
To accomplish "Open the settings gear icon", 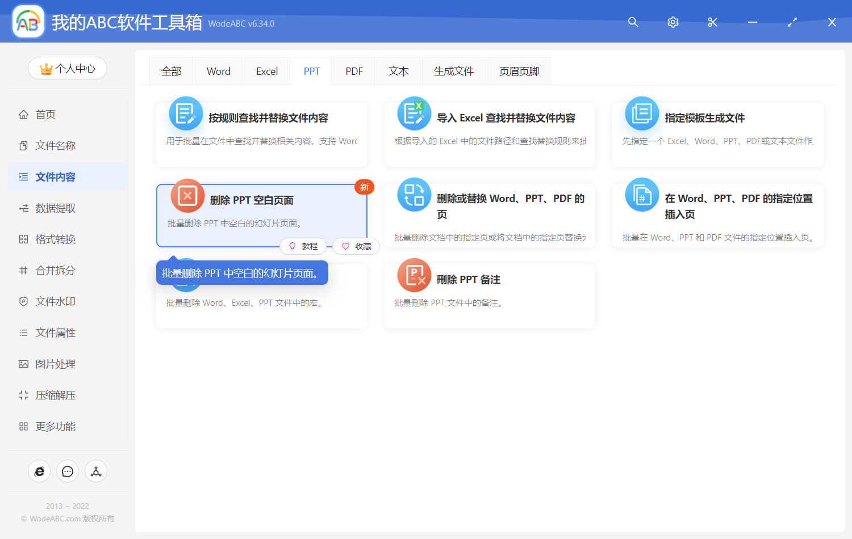I will (673, 22).
